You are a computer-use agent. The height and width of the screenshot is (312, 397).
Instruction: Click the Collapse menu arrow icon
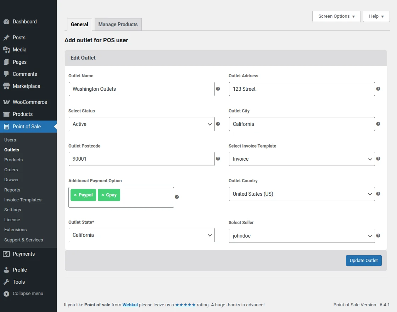click(x=6, y=294)
